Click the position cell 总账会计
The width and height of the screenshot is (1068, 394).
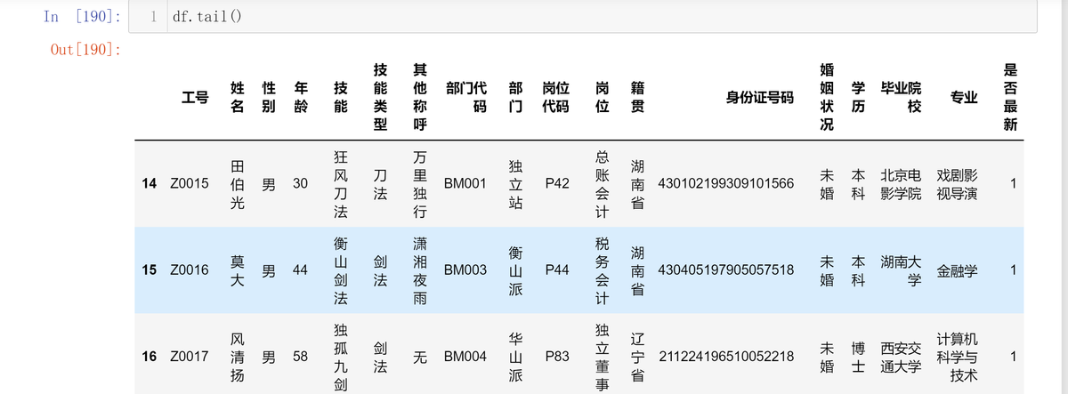point(603,184)
